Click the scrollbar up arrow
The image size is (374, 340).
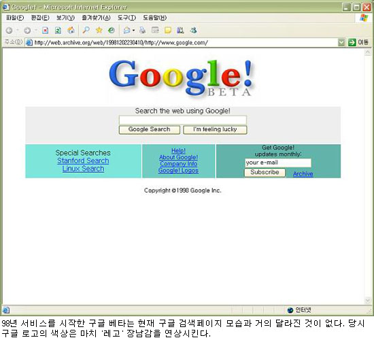[x=368, y=52]
